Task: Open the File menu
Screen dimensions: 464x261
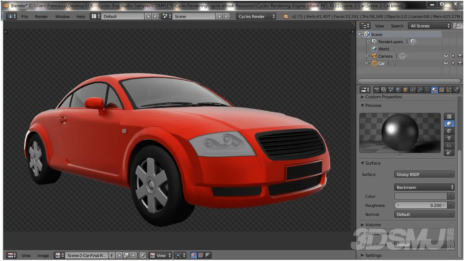Action: point(25,17)
